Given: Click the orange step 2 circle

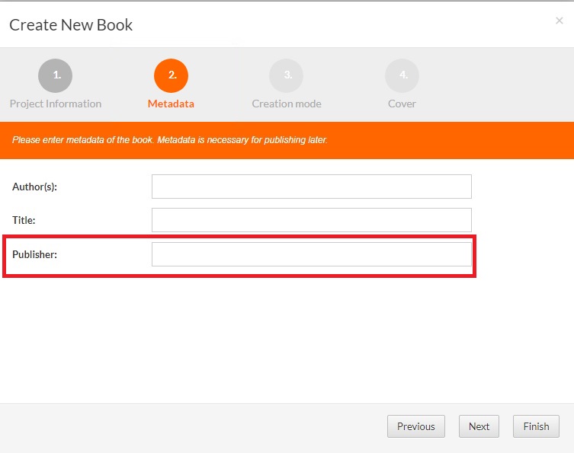Looking at the screenshot, I should tap(171, 75).
